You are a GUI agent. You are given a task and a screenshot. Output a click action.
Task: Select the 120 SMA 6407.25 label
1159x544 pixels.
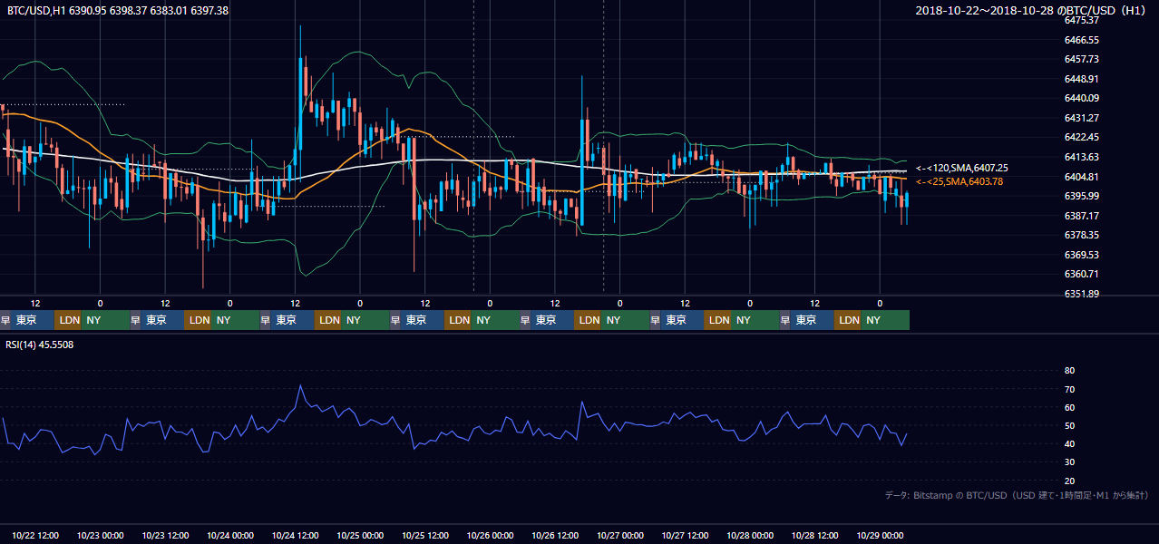tap(962, 169)
